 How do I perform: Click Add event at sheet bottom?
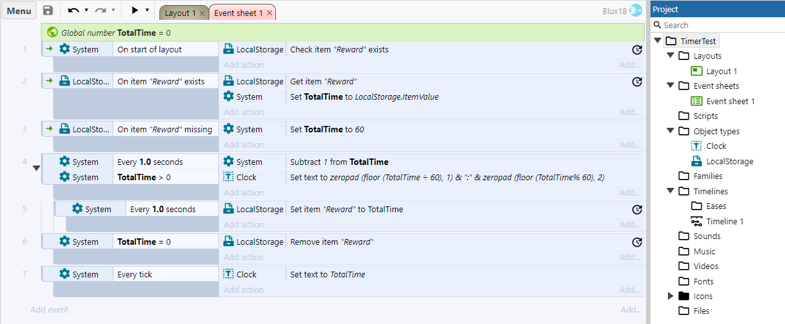49,309
